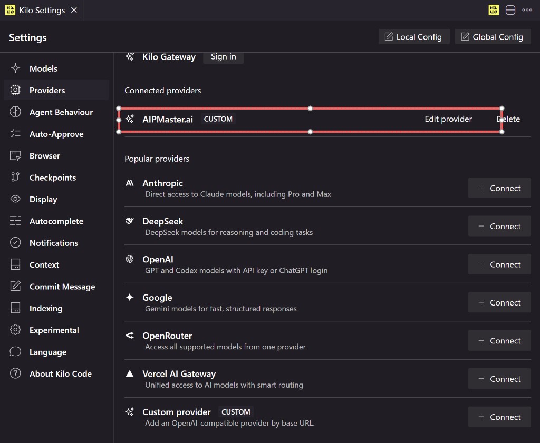Click the Commit Message pencil icon
The image size is (540, 443).
pyautogui.click(x=15, y=286)
